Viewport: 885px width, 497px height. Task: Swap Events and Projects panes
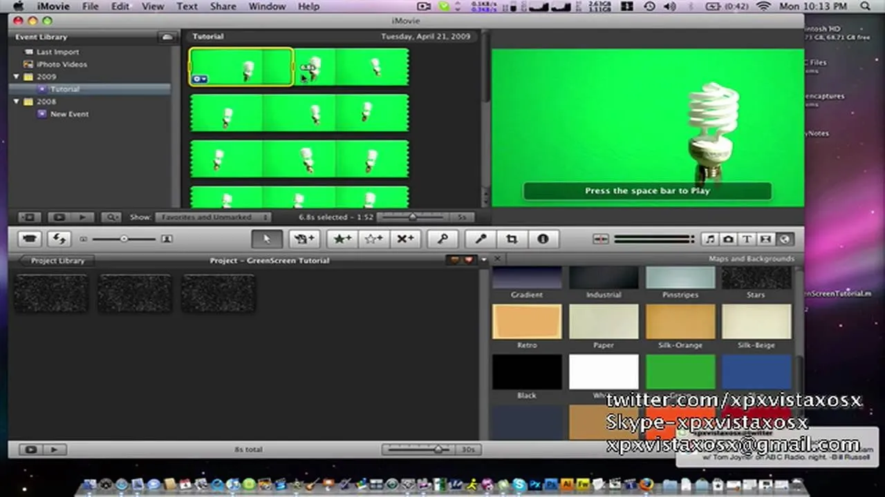pyautogui.click(x=59, y=239)
